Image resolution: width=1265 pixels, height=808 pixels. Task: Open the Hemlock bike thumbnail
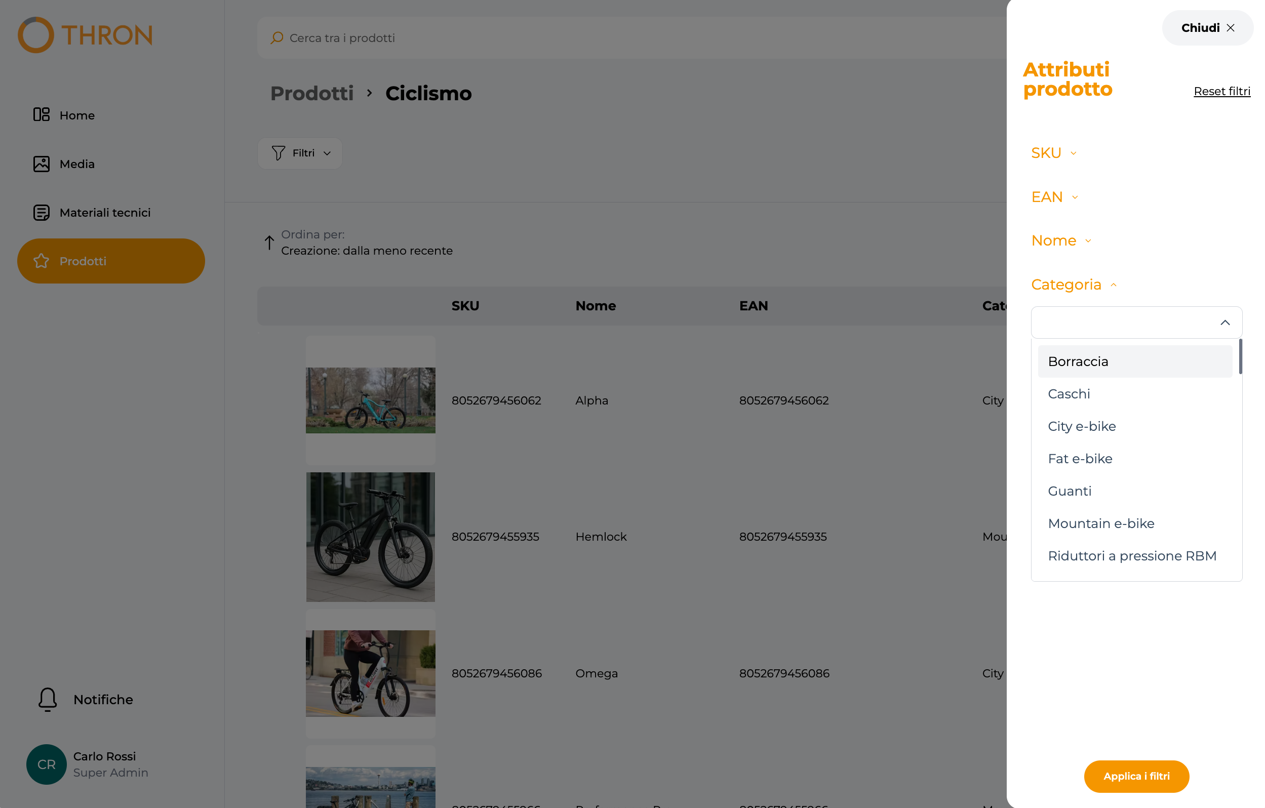pos(370,537)
